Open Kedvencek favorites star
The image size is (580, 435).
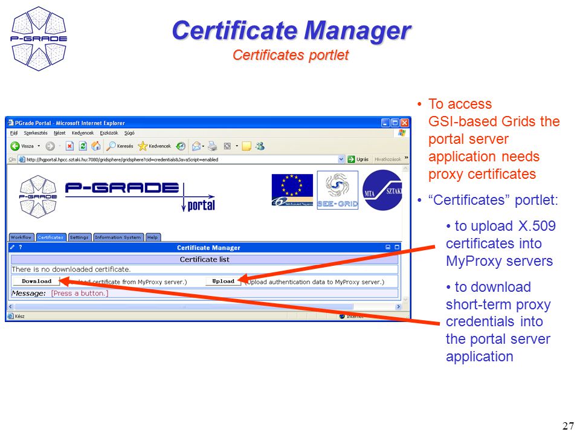coord(143,146)
